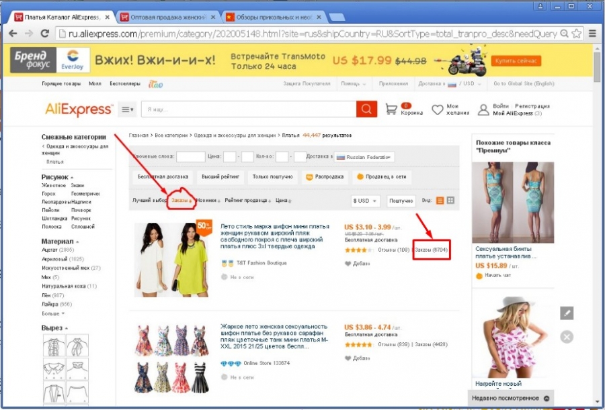Expand Больше under material list
605x410 pixels.
(x=53, y=313)
